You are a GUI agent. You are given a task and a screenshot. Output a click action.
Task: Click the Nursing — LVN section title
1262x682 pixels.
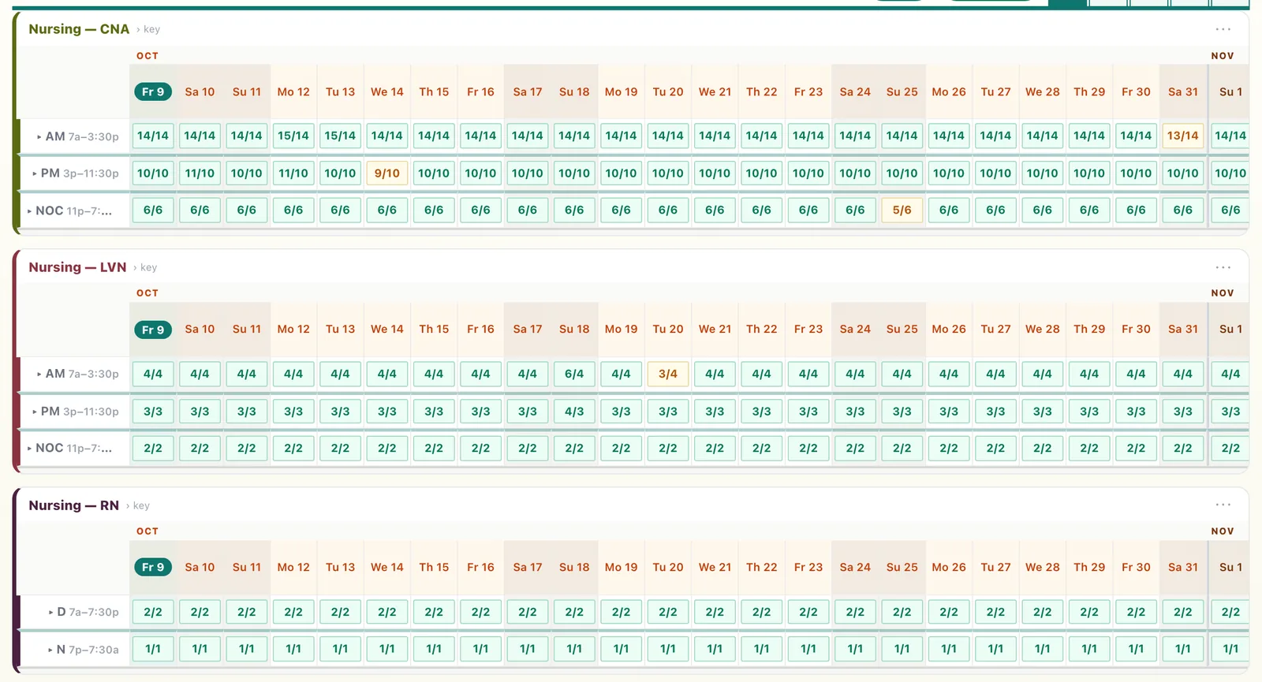tap(77, 267)
